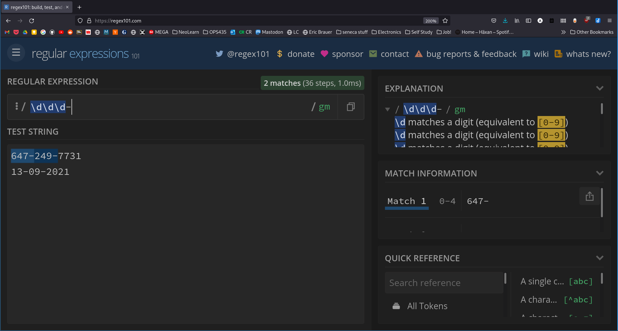Open the Firefox application menu
This screenshot has width=618, height=331.
click(x=609, y=21)
